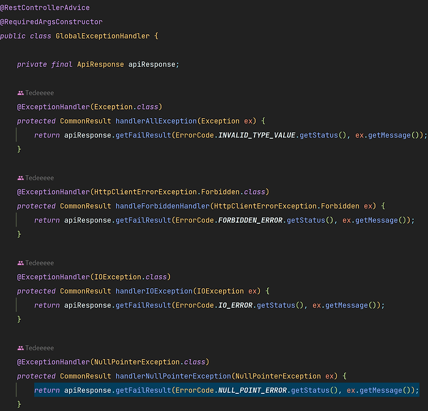Click the 'return' keyword in the highlighted line
This screenshot has width=428, height=411.
[x=47, y=390]
